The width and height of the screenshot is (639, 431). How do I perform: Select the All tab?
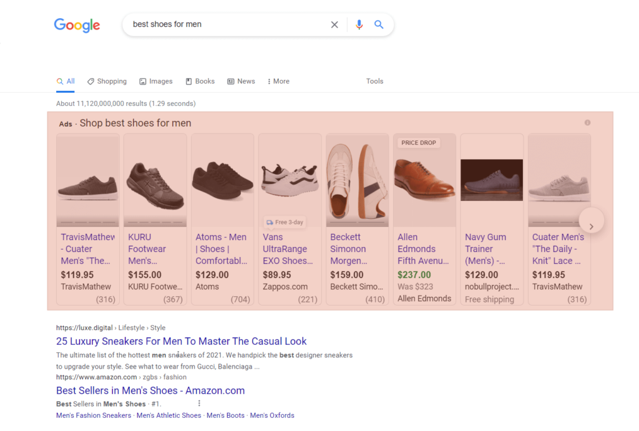(x=66, y=81)
